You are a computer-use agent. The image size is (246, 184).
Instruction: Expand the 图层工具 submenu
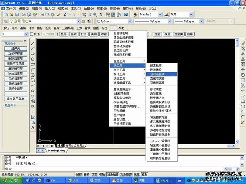[128, 61]
